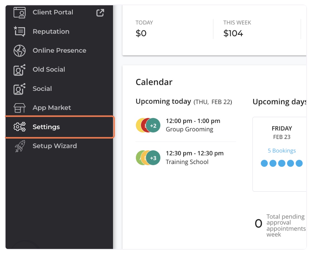314x257 pixels.
Task: Launch Setup Wizard from sidebar
Action: (x=54, y=146)
